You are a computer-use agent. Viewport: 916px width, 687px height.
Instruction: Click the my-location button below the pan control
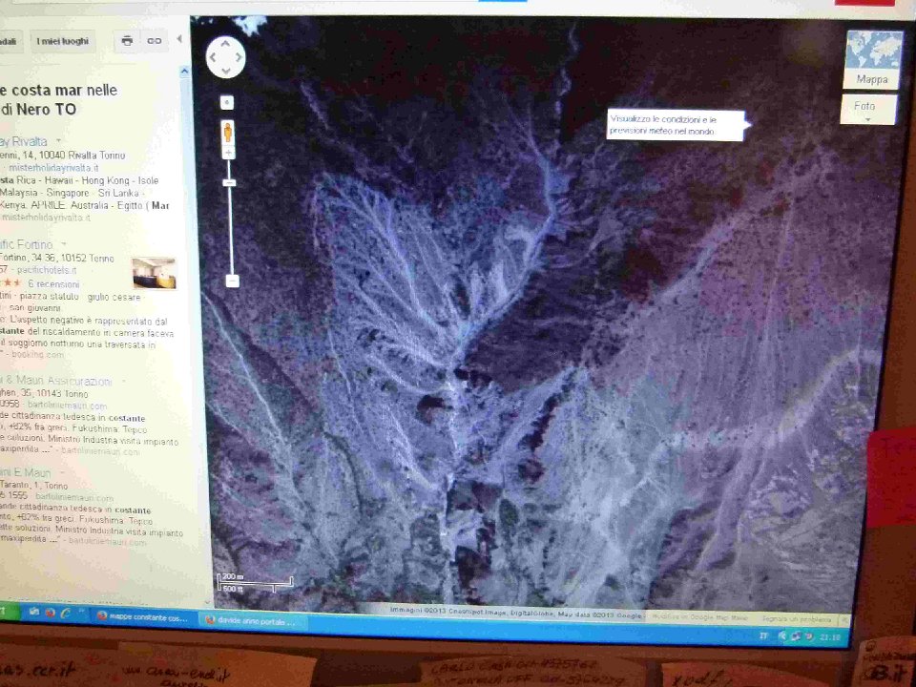coord(227,103)
